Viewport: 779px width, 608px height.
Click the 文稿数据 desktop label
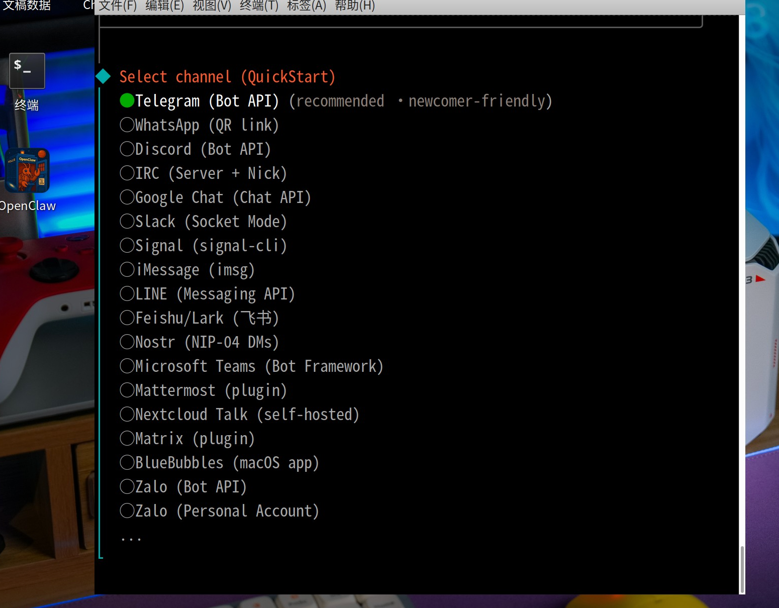pos(27,6)
